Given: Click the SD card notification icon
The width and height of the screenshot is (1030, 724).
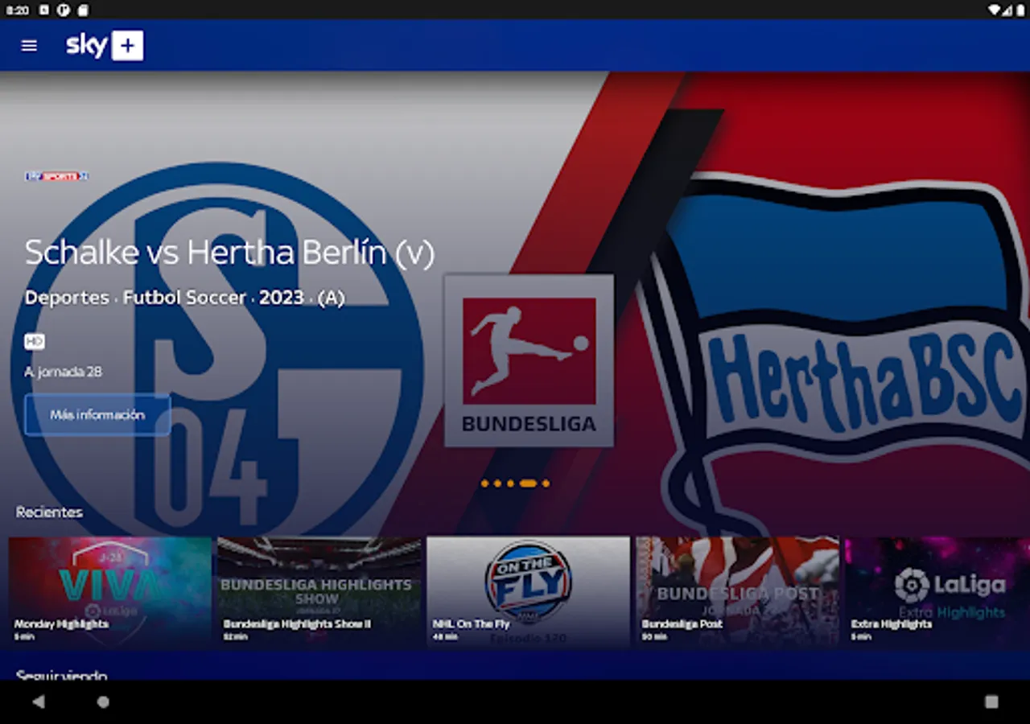Looking at the screenshot, I should pos(84,10).
